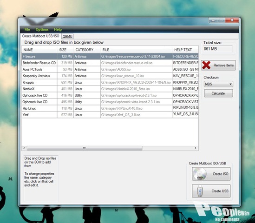Screen dimensions: 255x223
Task: Select the Aoss PCTools entry
Action: tap(39, 69)
